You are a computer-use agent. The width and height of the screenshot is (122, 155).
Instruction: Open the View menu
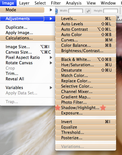coord(91,3)
